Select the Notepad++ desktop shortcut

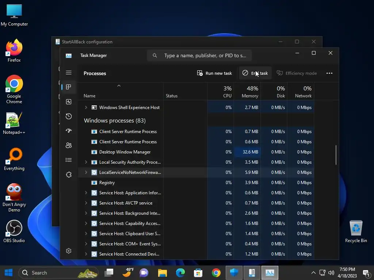[x=14, y=123]
